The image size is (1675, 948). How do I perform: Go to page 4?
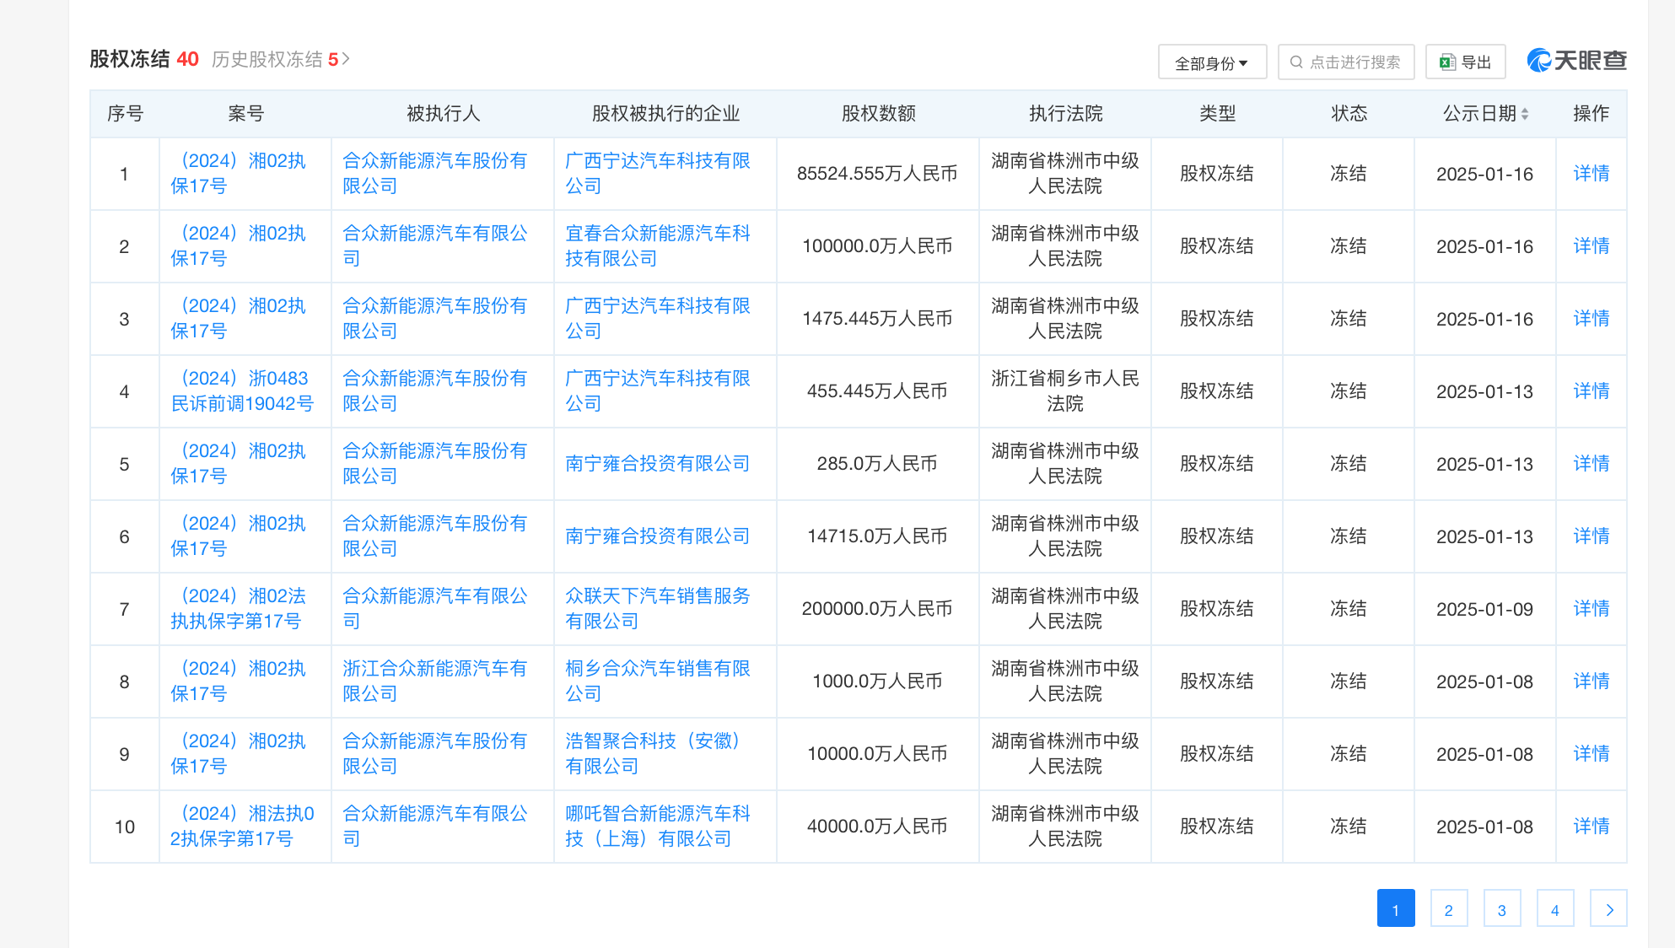[1555, 909]
